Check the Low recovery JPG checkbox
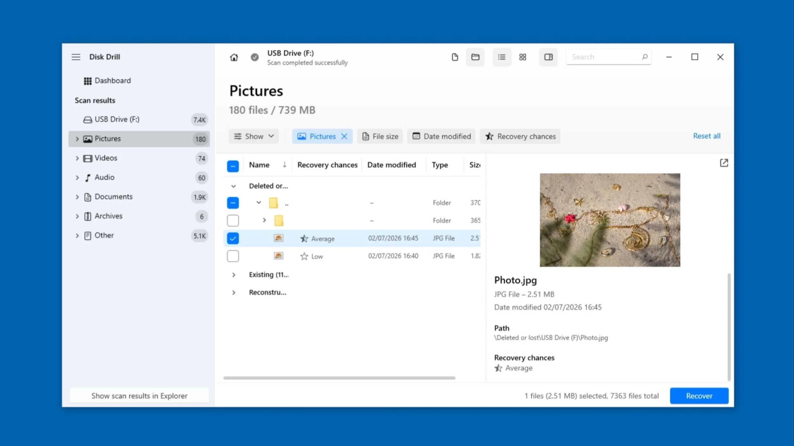The height and width of the screenshot is (446, 794). 233,256
